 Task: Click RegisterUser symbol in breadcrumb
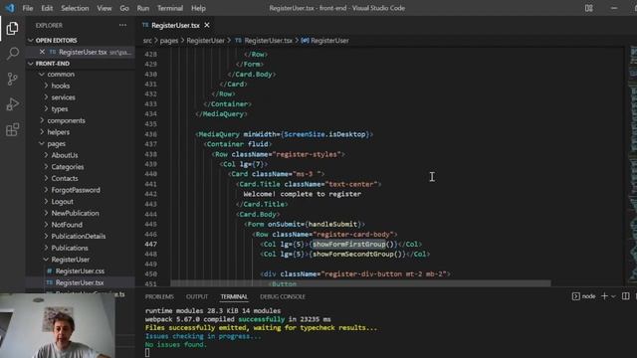[x=329, y=41]
